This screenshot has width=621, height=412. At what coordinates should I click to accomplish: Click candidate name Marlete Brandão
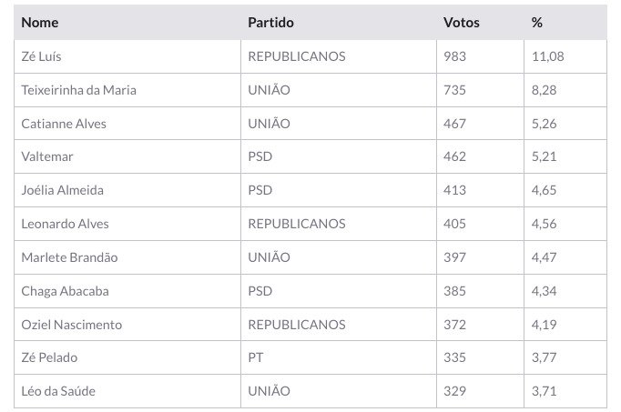[69, 257]
